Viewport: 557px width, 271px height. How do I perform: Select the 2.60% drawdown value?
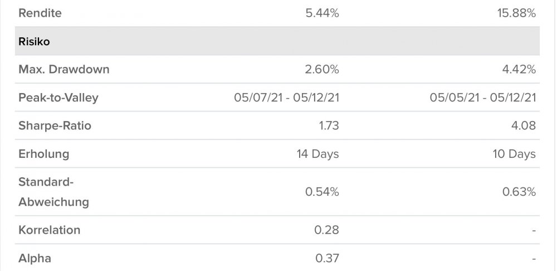coord(322,70)
